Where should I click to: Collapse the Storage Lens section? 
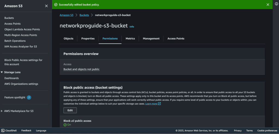[x=2, y=72]
